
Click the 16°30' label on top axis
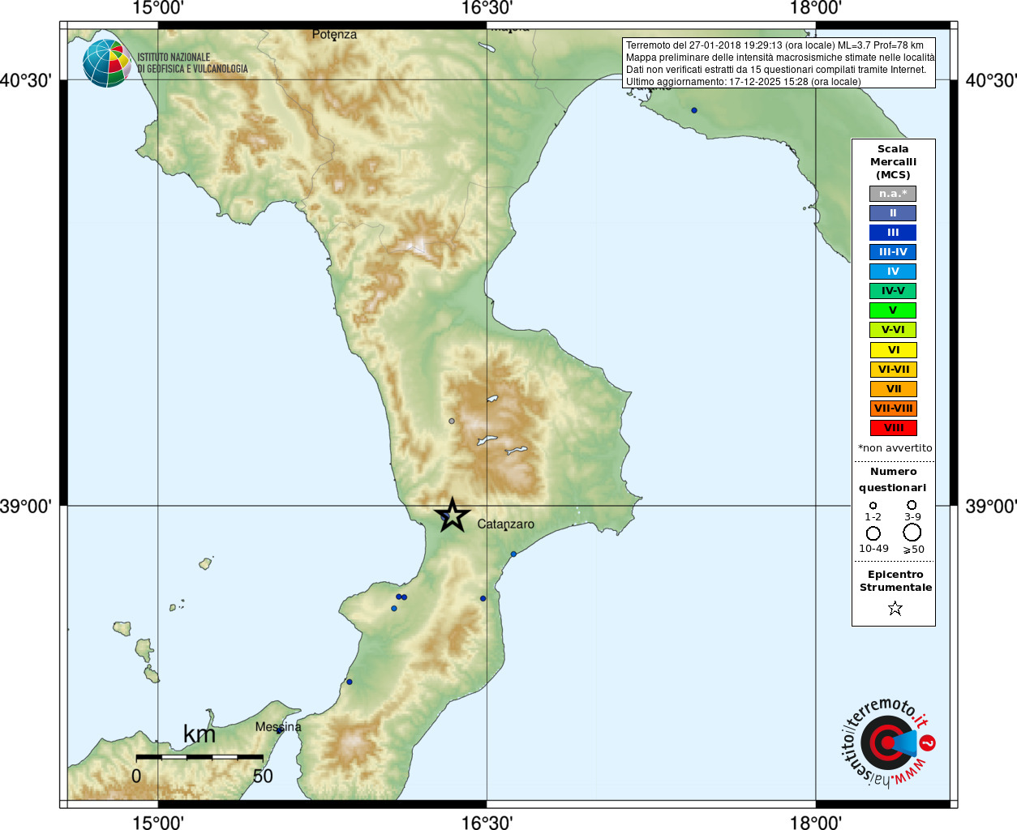[x=487, y=8]
